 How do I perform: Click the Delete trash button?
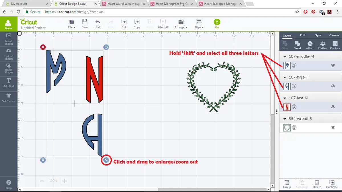coord(317,184)
